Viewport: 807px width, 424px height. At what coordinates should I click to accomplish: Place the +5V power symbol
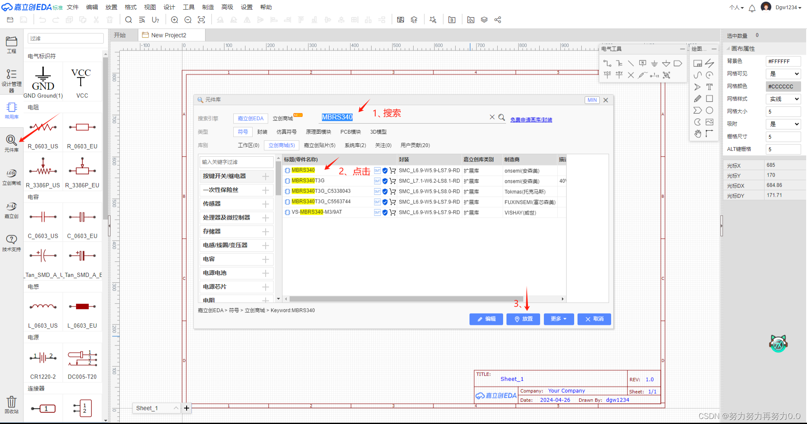pyautogui.click(x=619, y=75)
